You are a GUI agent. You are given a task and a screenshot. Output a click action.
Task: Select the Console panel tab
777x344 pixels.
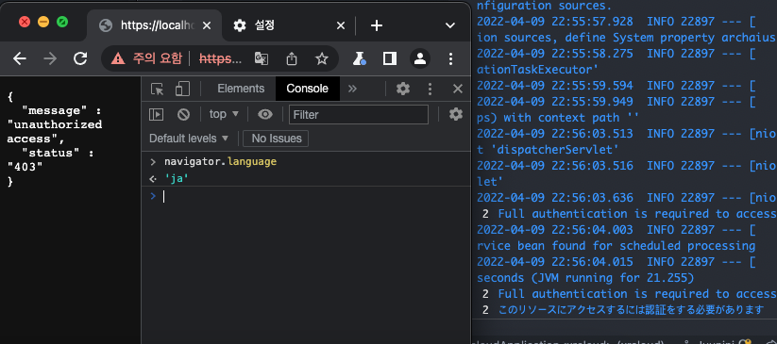point(307,89)
